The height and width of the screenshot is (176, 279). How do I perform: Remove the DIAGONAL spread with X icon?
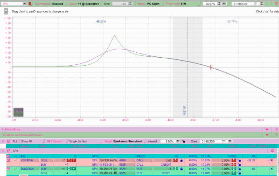[x=271, y=169]
